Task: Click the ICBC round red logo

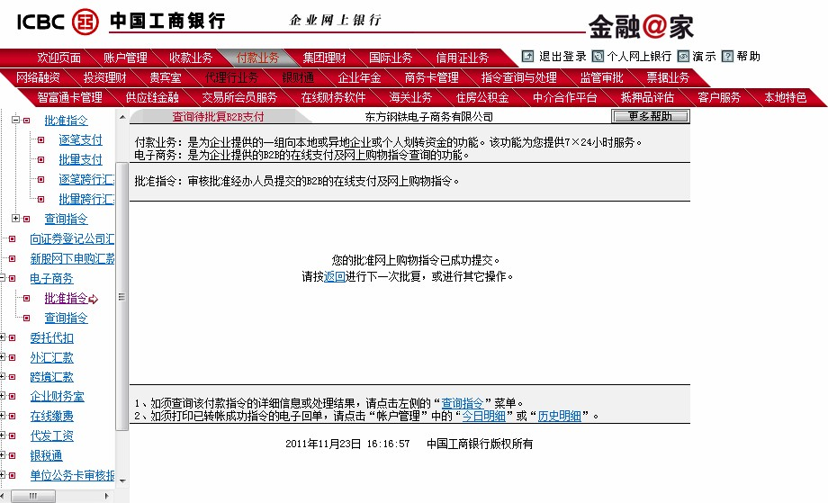Action: (85, 22)
